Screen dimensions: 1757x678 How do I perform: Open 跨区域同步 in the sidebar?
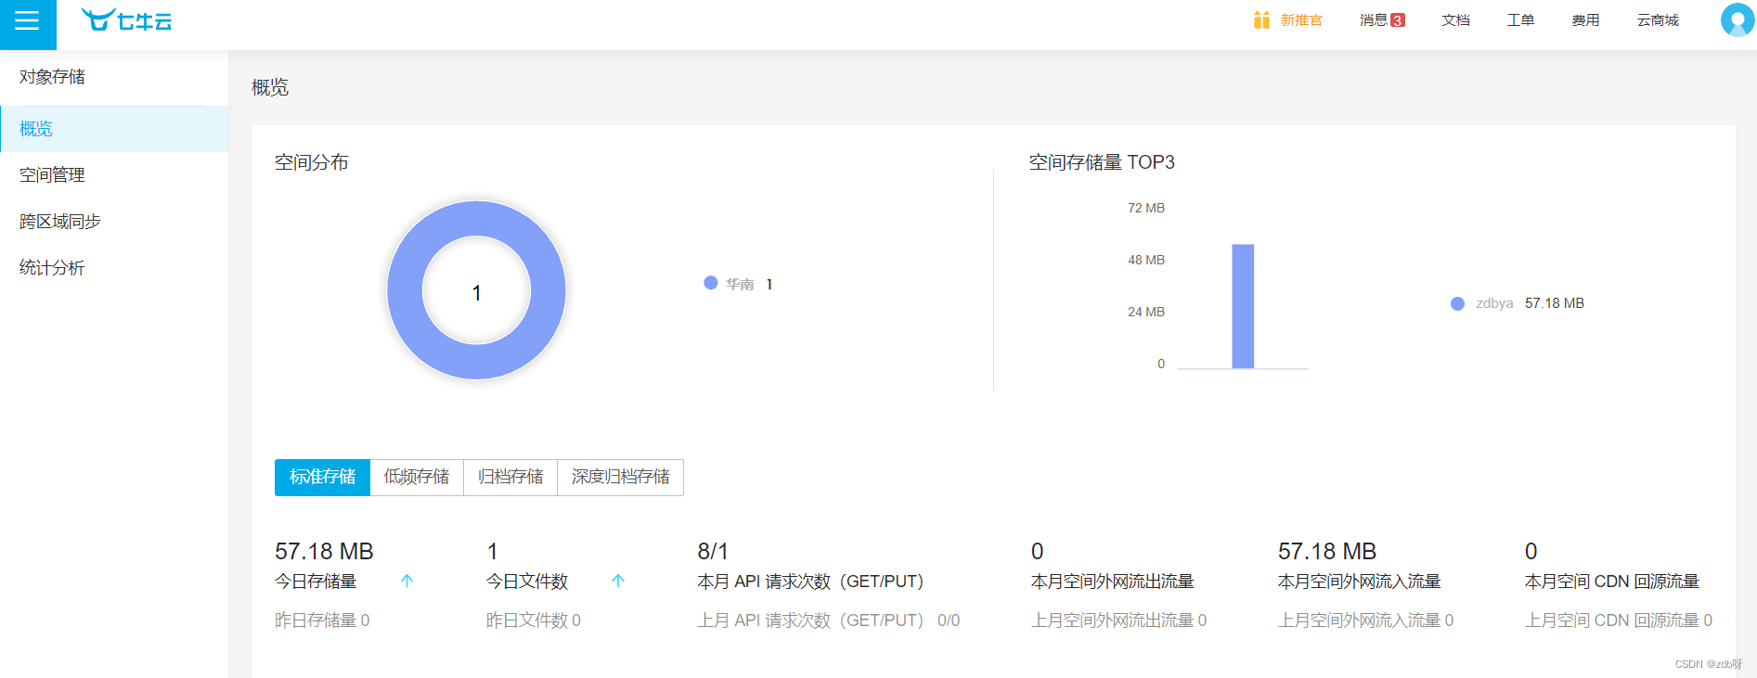(114, 222)
